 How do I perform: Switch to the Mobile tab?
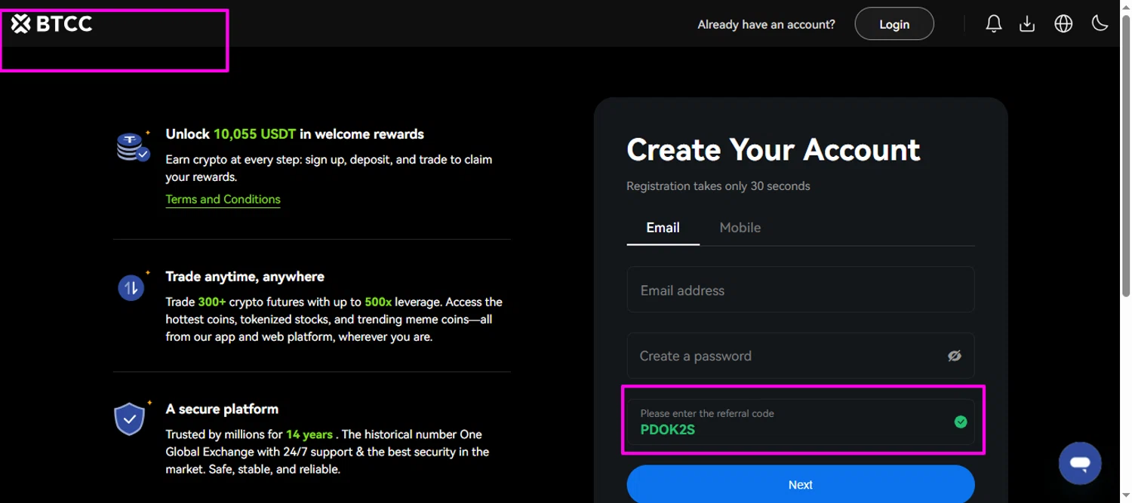(x=740, y=228)
